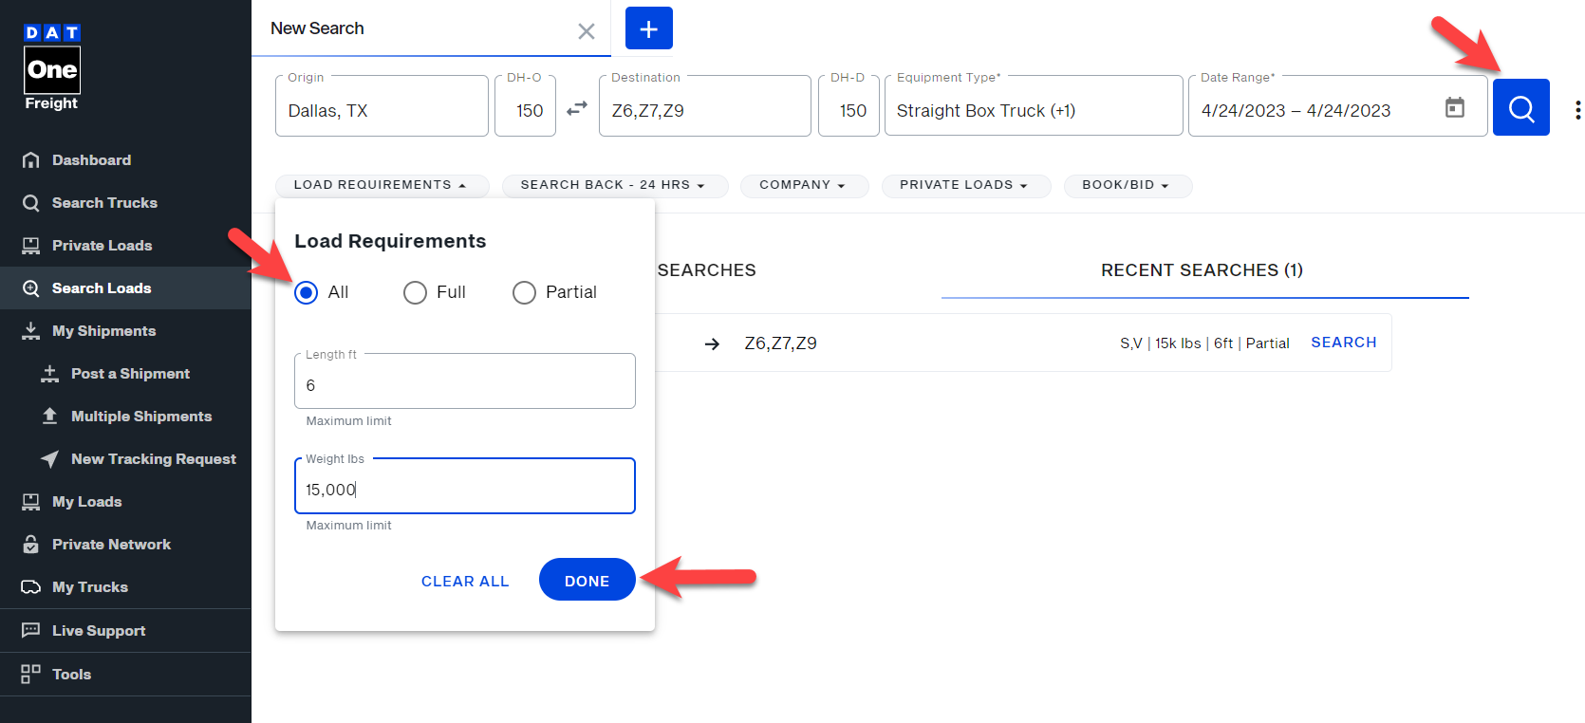Click SEARCH on the recent search row
1585x723 pixels.
click(1344, 343)
